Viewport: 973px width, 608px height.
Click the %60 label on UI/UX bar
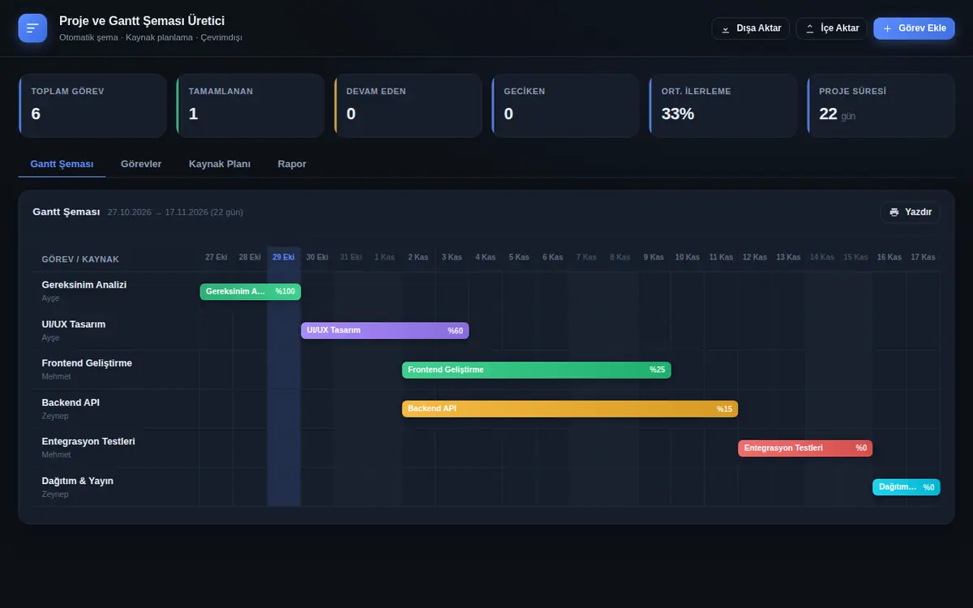tap(456, 331)
